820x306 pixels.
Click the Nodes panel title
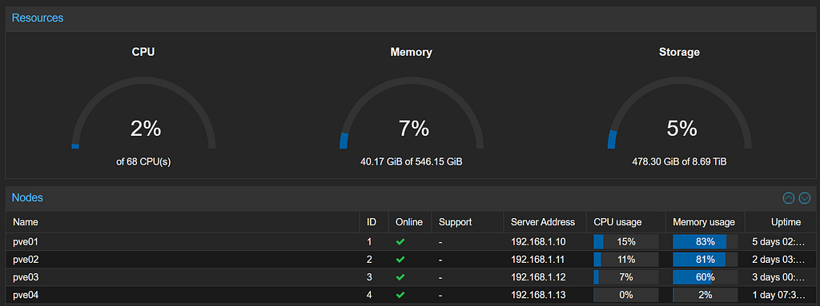pos(27,197)
